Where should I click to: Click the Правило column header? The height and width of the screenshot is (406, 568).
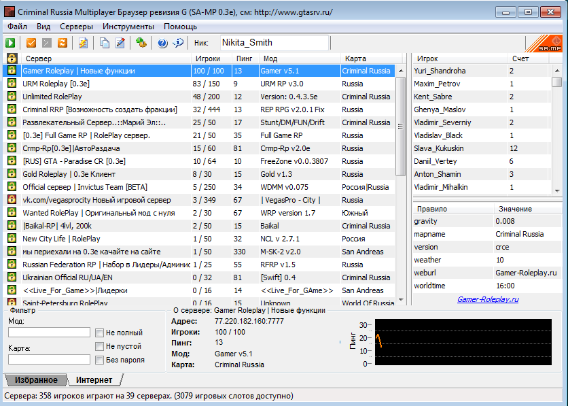(454, 209)
